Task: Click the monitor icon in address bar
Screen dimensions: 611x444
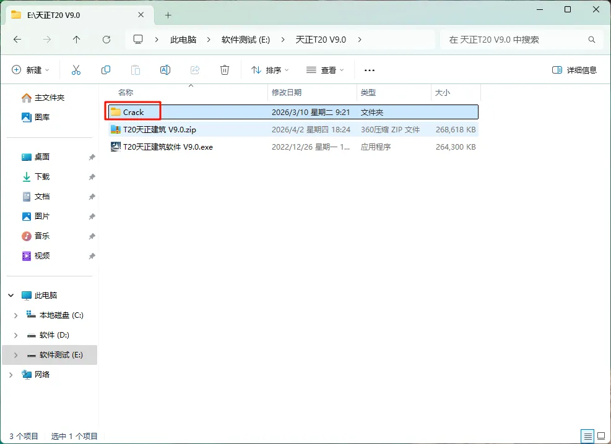Action: click(x=138, y=40)
